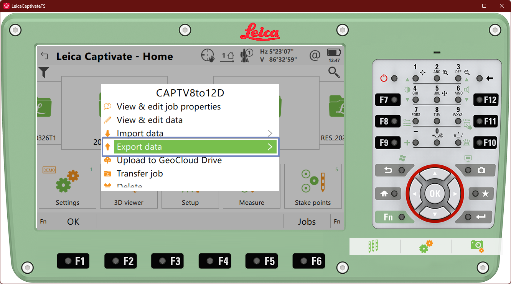Screen dimensions: 511x284
Task: Tap the crosshair target aiming icon
Action: coord(208,56)
